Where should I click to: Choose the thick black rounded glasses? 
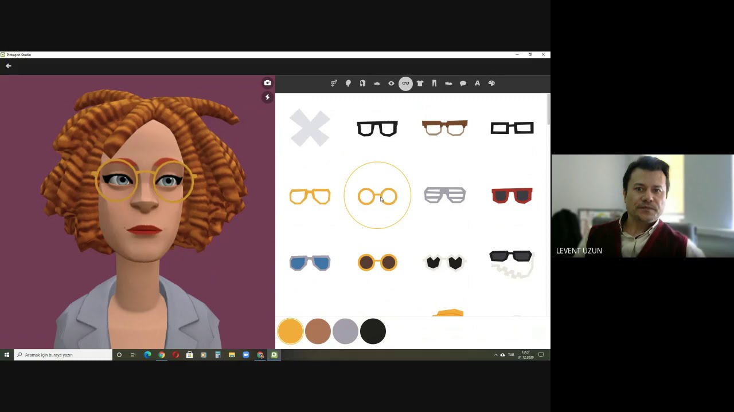tap(377, 128)
